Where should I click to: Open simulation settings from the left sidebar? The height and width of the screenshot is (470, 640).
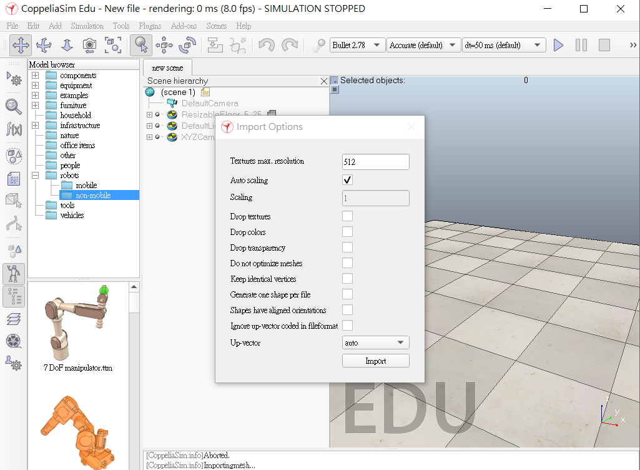pyautogui.click(x=14, y=79)
